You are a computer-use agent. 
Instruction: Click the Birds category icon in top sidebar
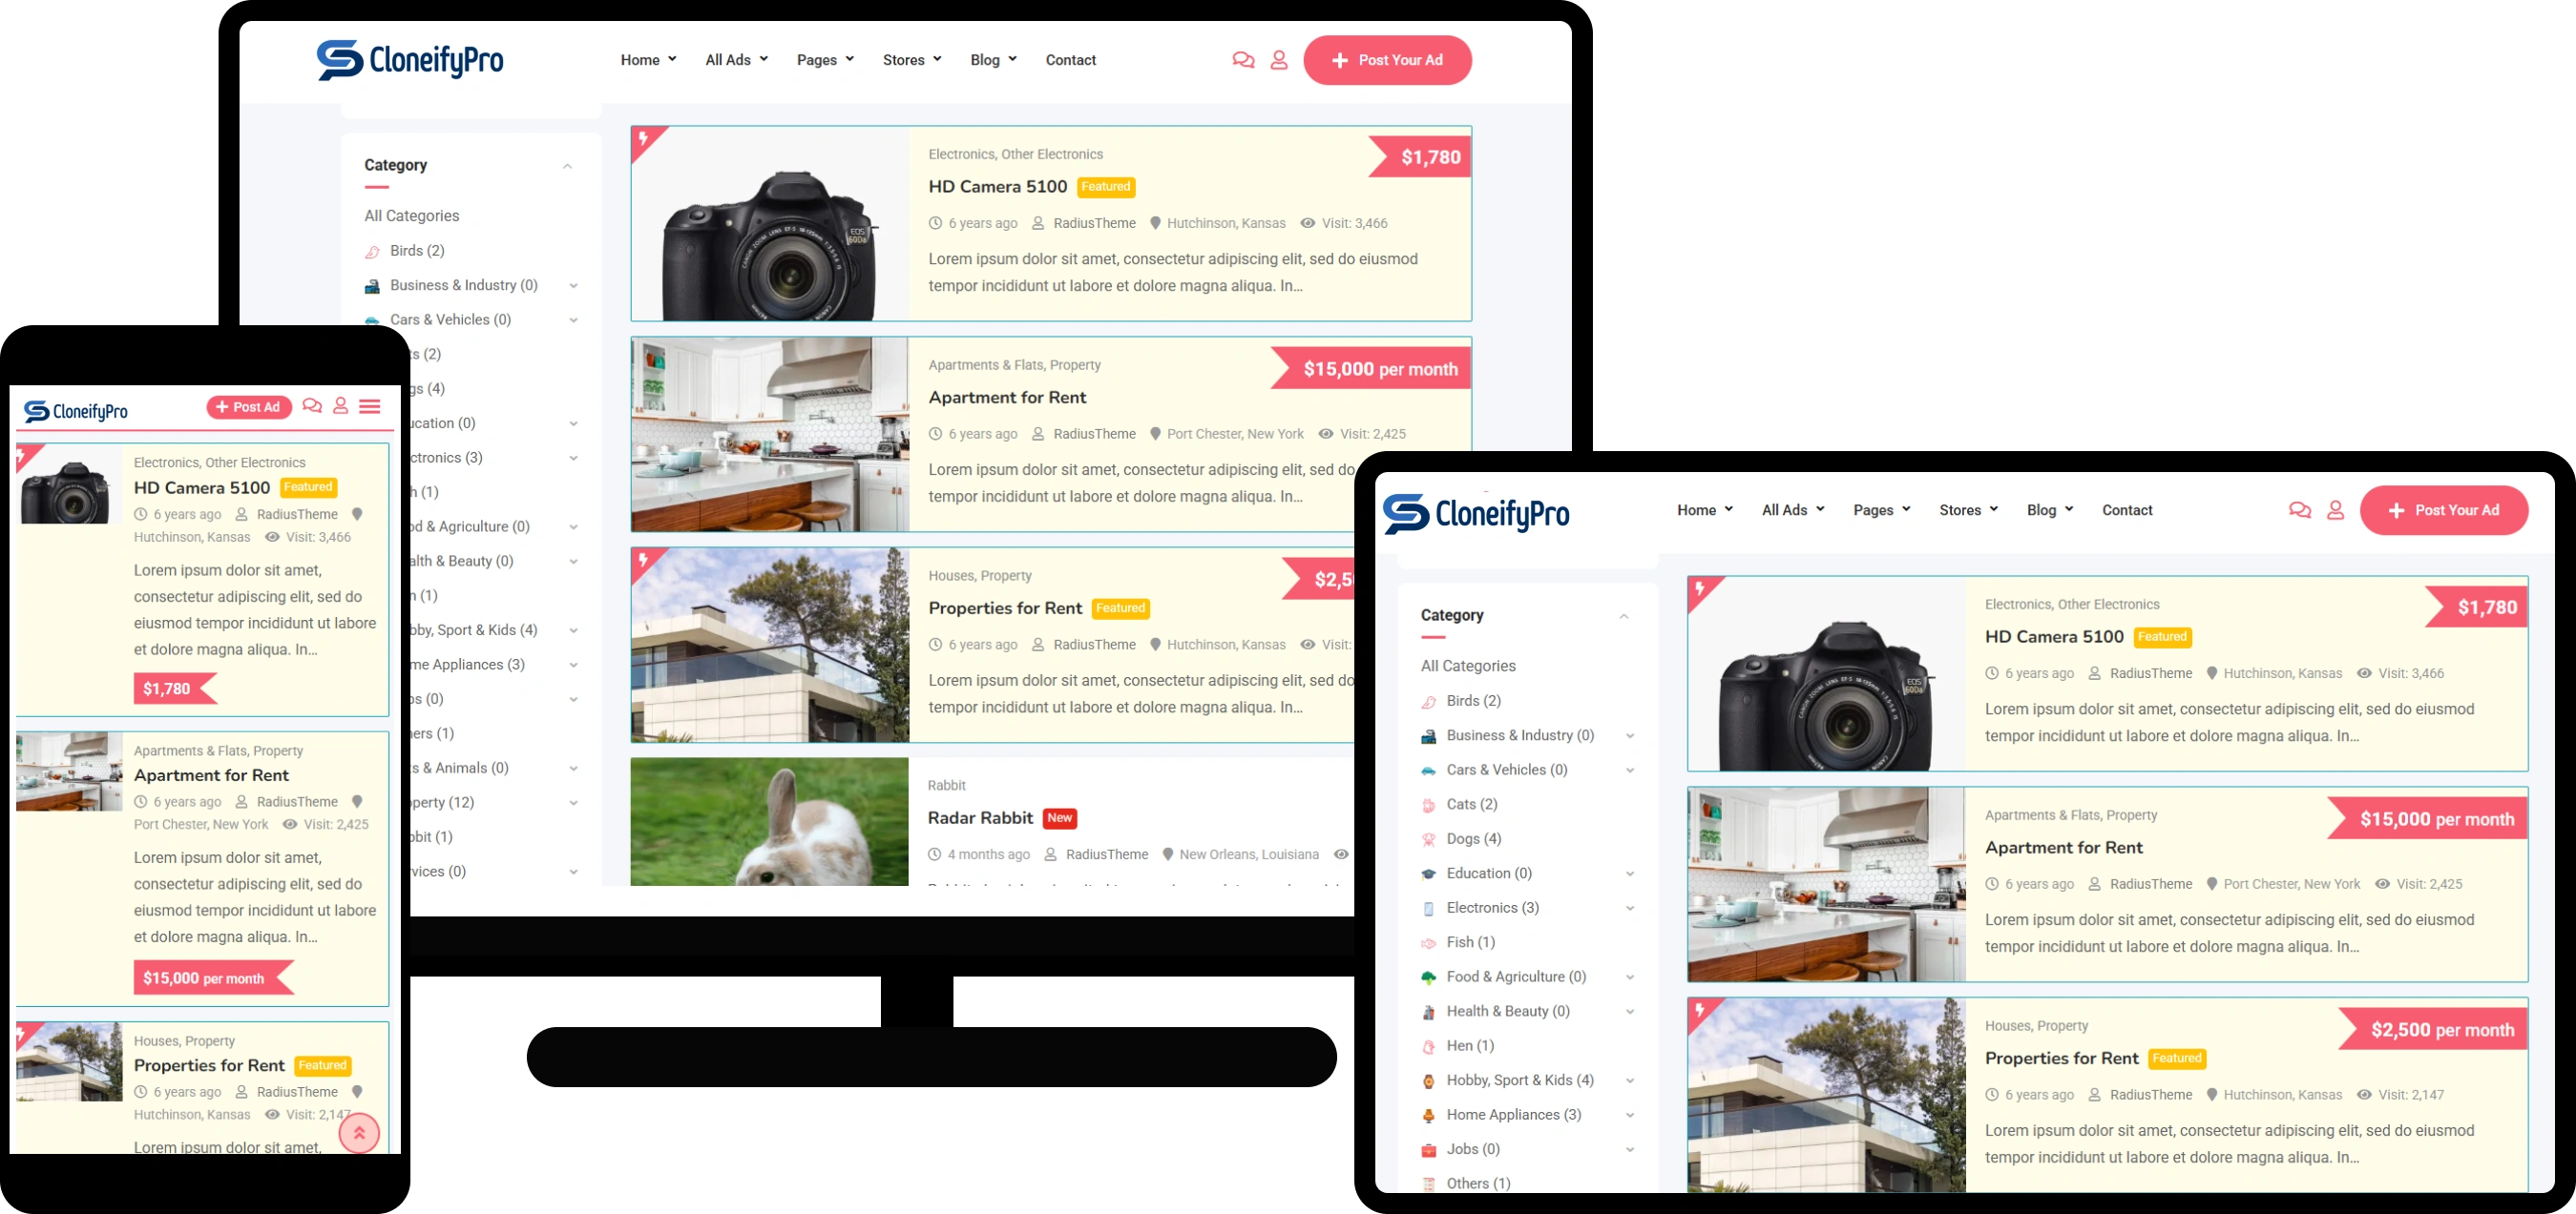pos(372,252)
